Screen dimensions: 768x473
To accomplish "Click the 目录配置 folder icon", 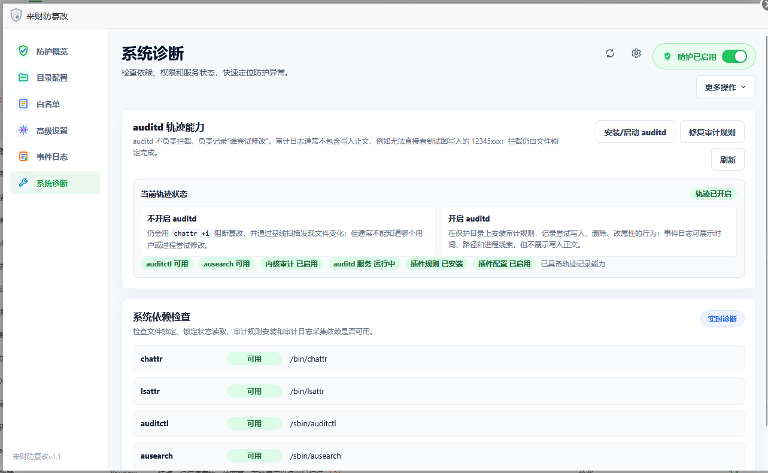I will [x=23, y=77].
